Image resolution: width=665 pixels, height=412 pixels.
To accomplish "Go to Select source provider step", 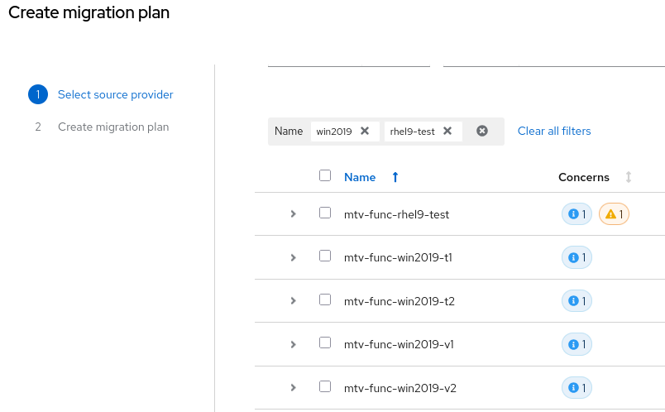I will (x=115, y=94).
